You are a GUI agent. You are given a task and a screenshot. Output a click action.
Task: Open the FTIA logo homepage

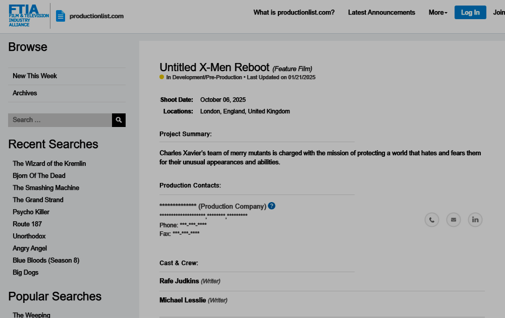(29, 16)
